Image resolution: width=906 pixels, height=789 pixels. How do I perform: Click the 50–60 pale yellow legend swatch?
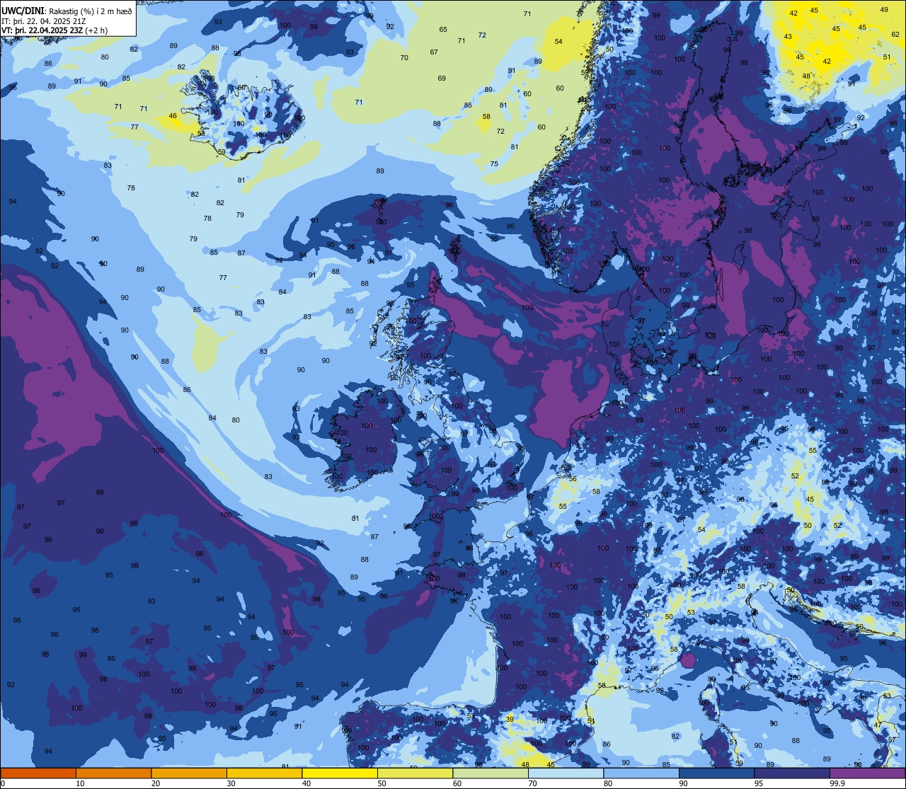pyautogui.click(x=415, y=773)
